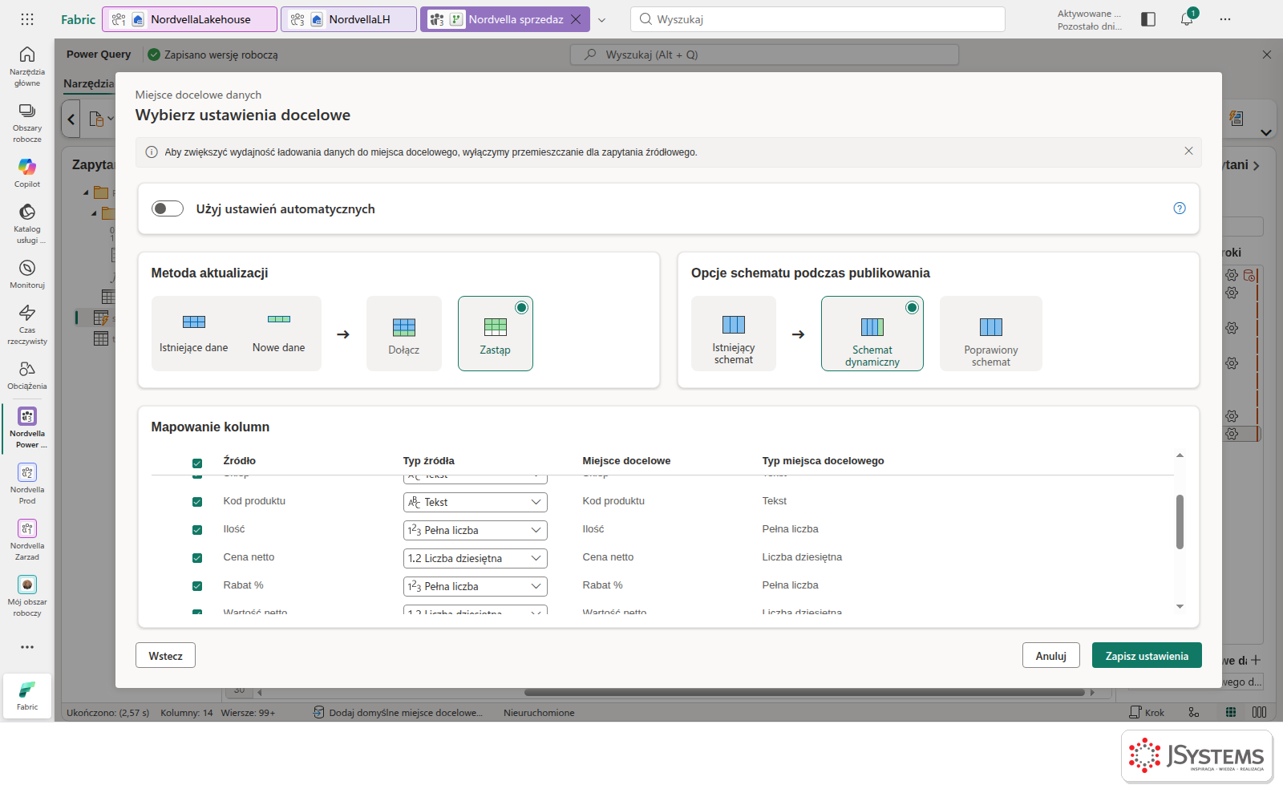Screen dimensions: 1283x789
Task: Open Rabat % source type dropdown
Action: pyautogui.click(x=476, y=586)
